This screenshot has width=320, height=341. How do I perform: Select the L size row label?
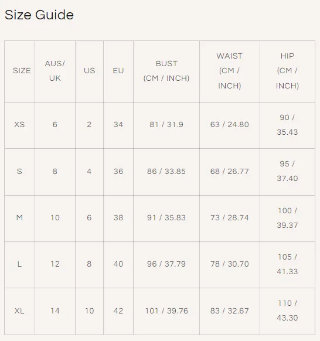click(x=19, y=264)
